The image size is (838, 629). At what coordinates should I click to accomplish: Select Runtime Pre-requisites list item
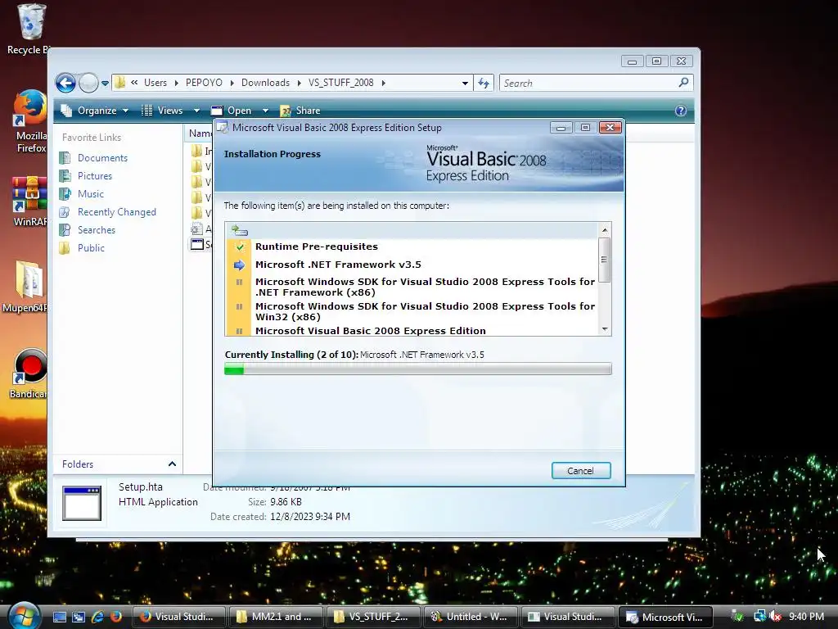[317, 247]
